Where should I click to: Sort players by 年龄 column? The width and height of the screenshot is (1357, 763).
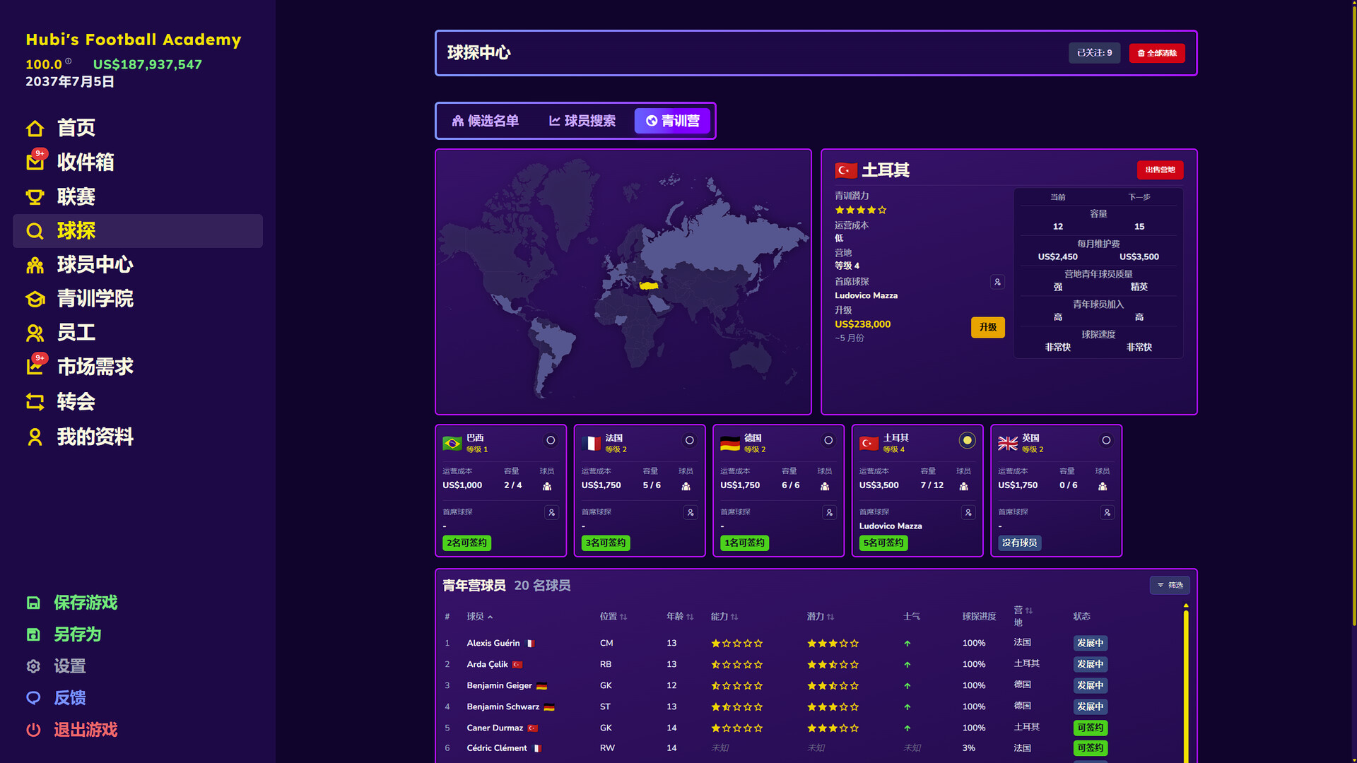click(680, 617)
